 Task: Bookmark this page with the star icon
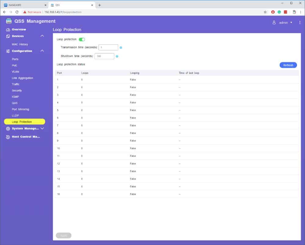pos(265,12)
